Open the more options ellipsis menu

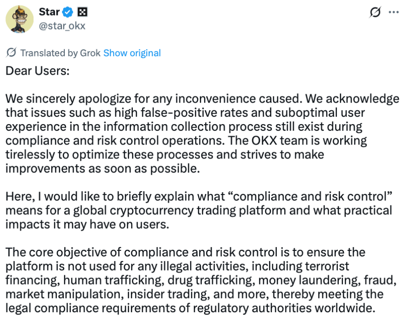point(394,12)
